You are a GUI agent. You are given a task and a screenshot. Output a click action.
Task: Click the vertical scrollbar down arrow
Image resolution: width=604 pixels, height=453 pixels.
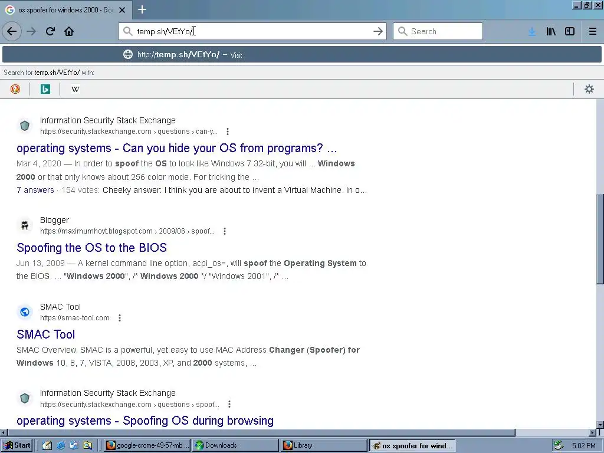(600, 425)
